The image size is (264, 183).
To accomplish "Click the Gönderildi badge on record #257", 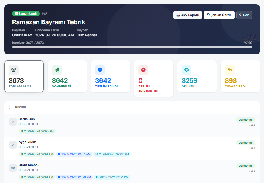I will click(245, 142).
